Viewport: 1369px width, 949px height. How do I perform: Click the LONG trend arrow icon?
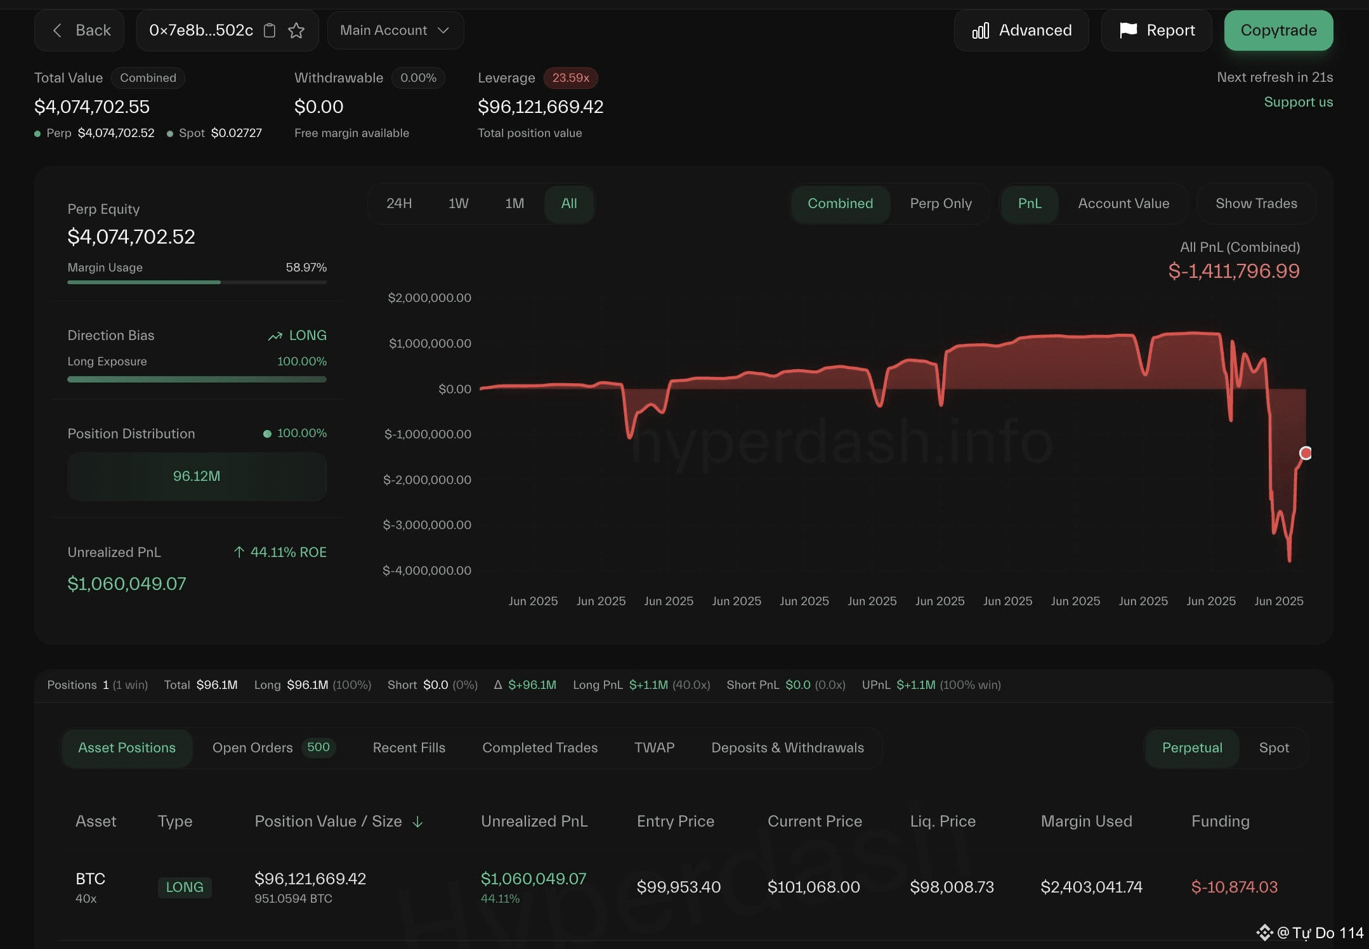click(275, 336)
